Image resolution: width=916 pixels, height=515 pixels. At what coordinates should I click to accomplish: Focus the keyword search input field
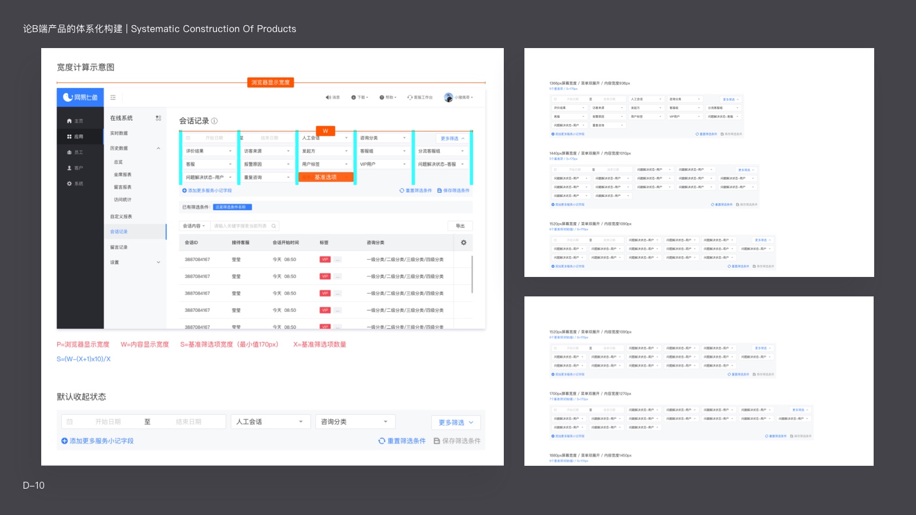pos(240,226)
